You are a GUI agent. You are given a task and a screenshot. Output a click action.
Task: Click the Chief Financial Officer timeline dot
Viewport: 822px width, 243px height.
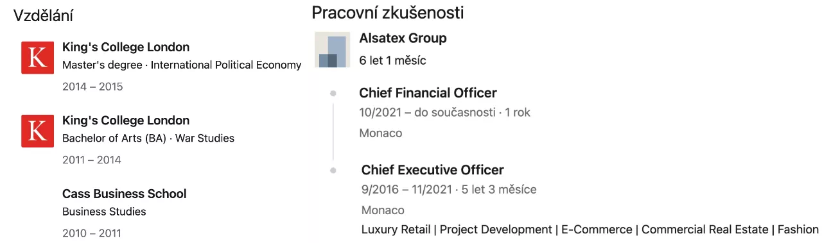click(x=333, y=94)
